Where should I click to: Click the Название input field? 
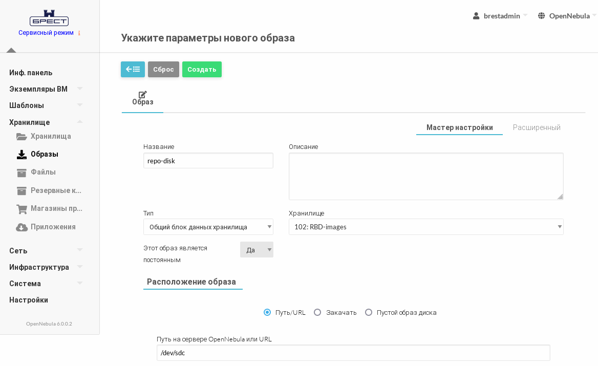(208, 161)
